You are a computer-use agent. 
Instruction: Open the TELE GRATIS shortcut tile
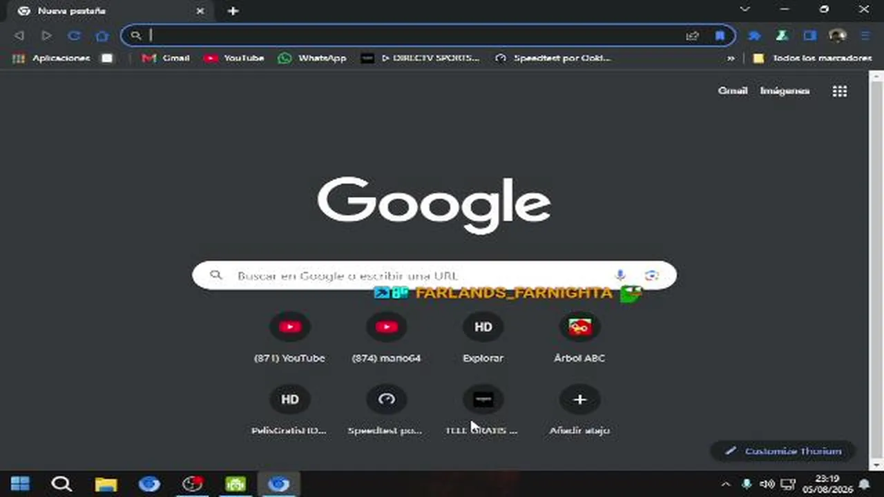tap(483, 409)
